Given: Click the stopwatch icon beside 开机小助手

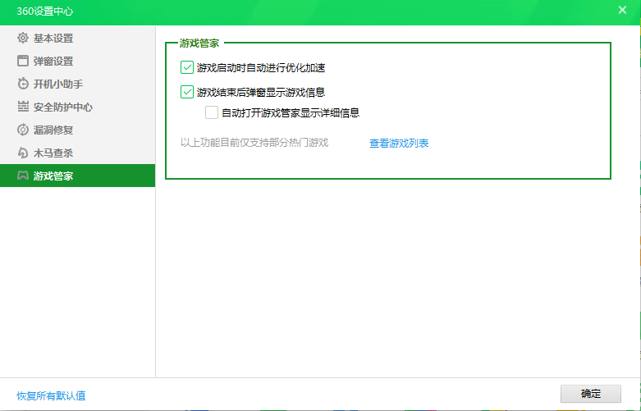Looking at the screenshot, I should click(23, 84).
